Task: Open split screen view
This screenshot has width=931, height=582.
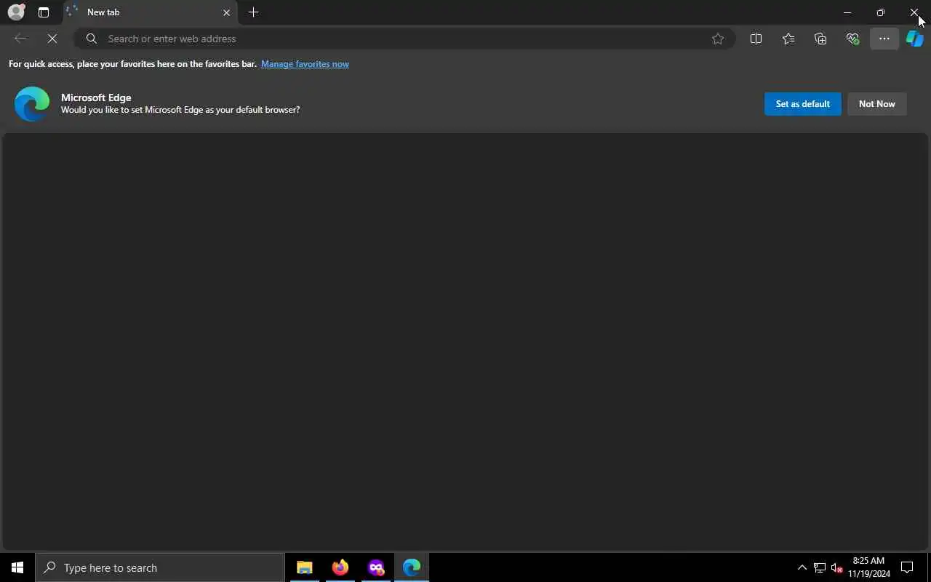Action: [x=756, y=39]
